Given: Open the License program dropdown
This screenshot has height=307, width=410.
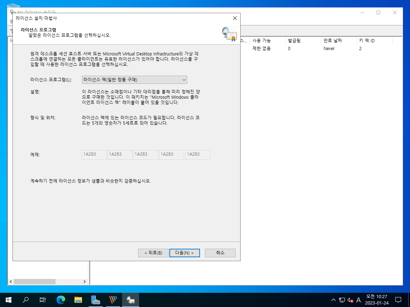Looking at the screenshot, I should tap(135, 80).
